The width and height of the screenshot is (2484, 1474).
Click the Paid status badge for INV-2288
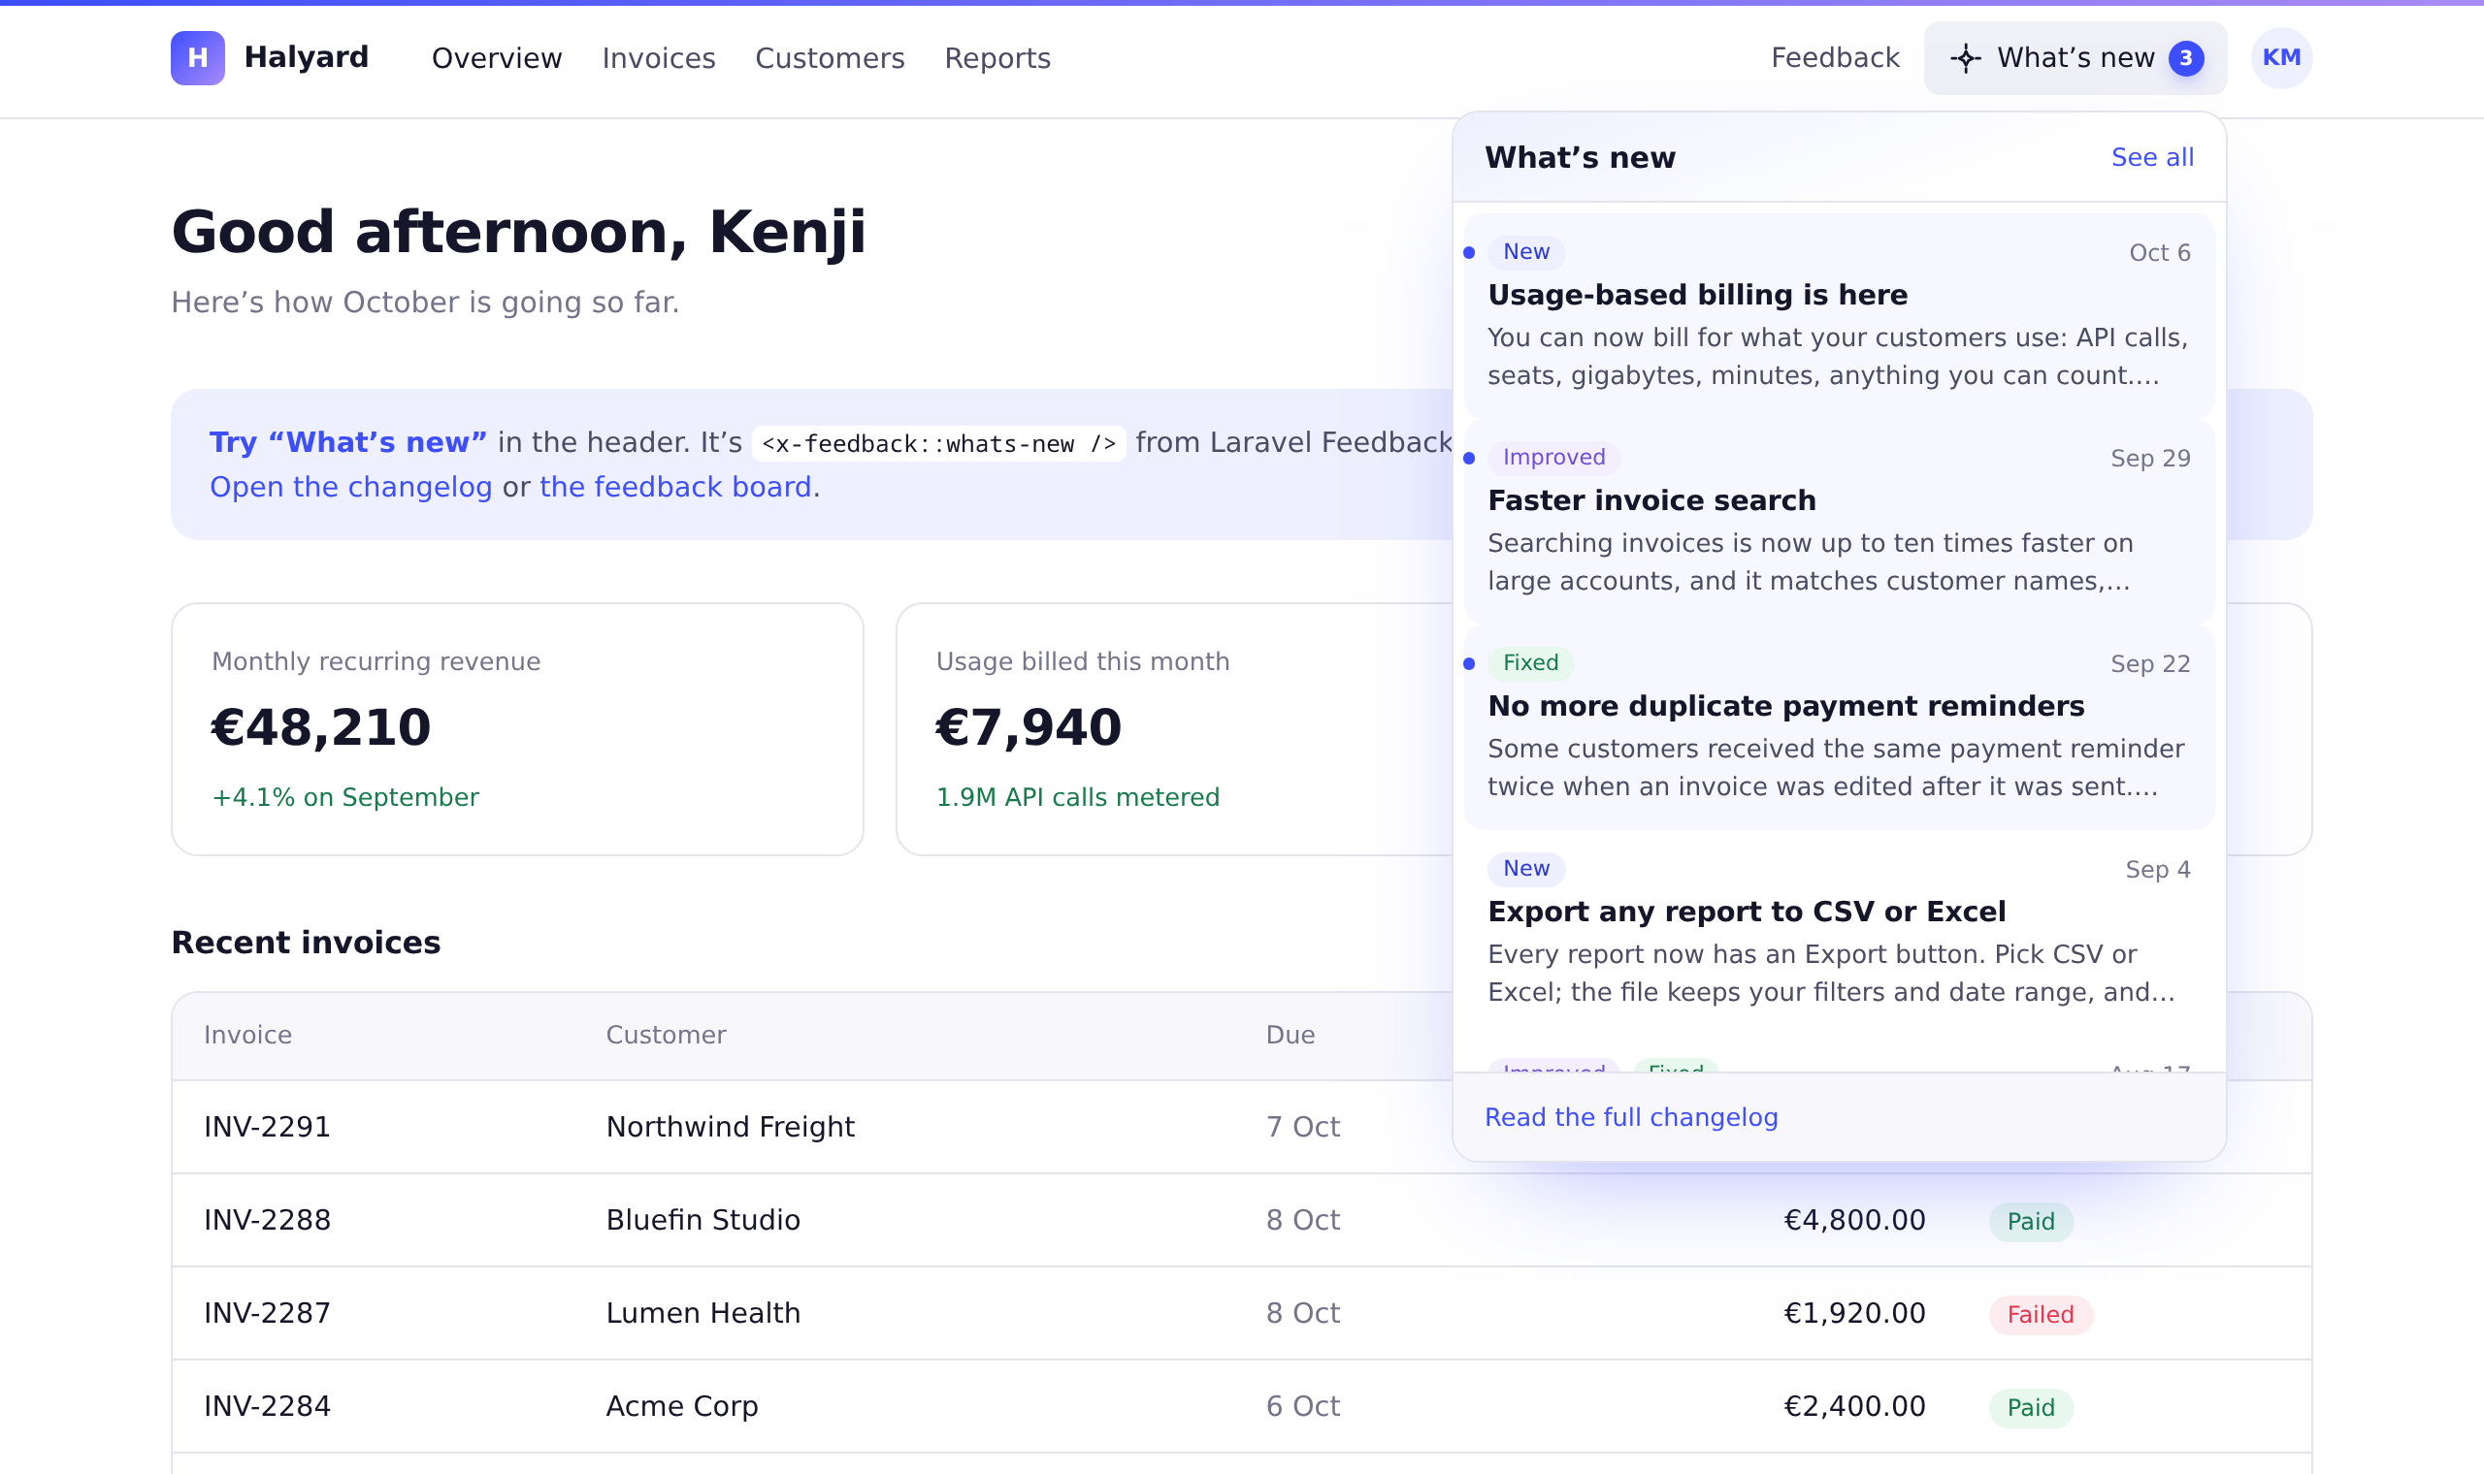2031,1222
